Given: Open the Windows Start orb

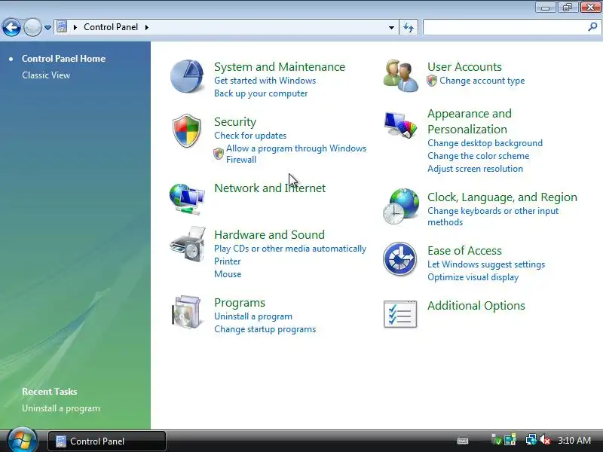Looking at the screenshot, I should click(x=22, y=441).
